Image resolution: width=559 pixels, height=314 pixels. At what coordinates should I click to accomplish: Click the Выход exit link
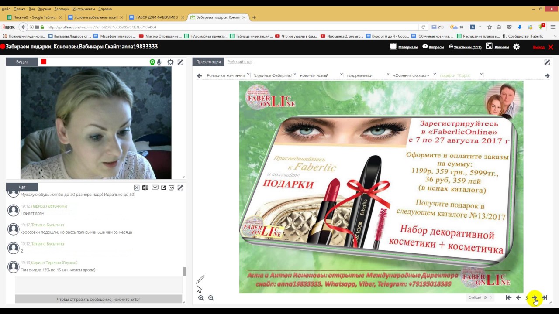coord(539,47)
